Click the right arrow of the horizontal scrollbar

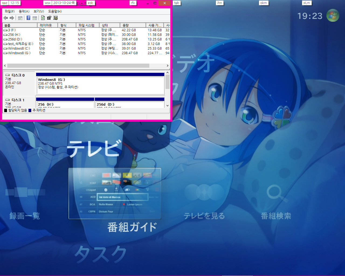pyautogui.click(x=168, y=66)
